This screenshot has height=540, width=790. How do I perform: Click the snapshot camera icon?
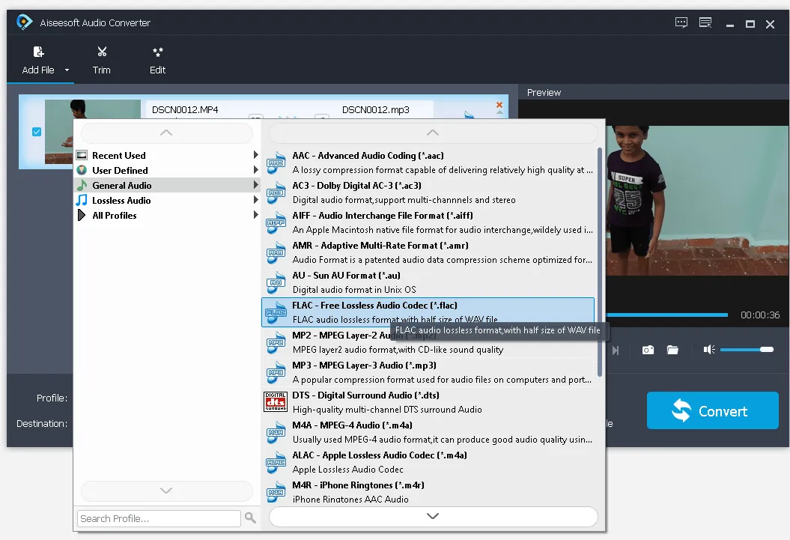pyautogui.click(x=648, y=350)
